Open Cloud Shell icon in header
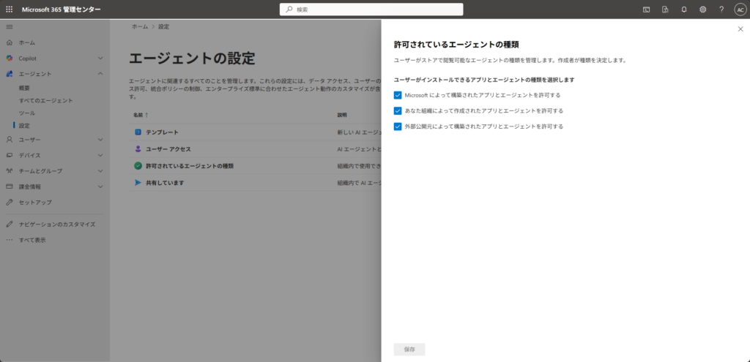Viewport: 750px width, 362px height. click(646, 10)
